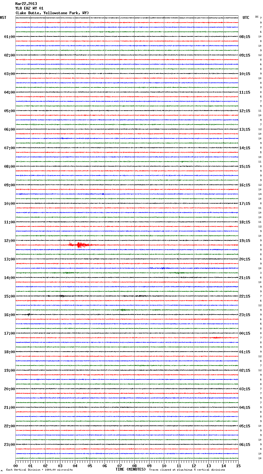Select the 12:00 MST row label

coord(10,241)
